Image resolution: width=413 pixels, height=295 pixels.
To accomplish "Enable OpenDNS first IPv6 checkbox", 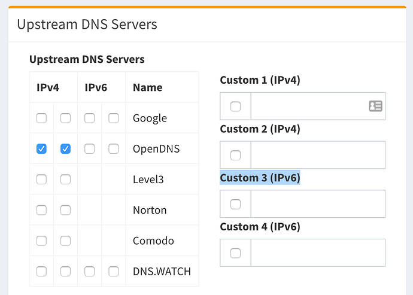I will (x=89, y=149).
